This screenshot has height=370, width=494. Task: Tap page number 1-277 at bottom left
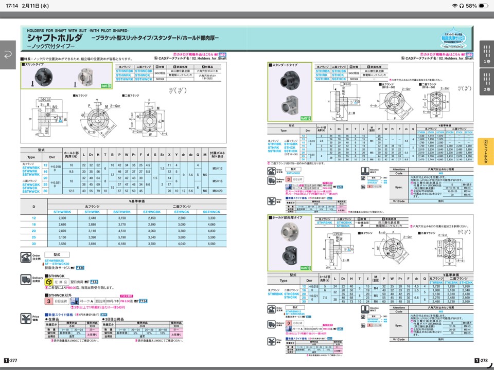pyautogui.click(x=11, y=361)
